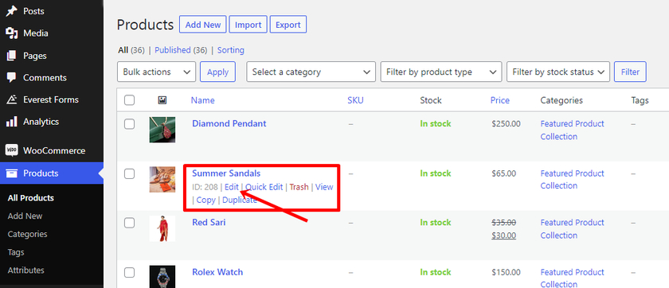This screenshot has height=288, width=669.
Task: Toggle the select-all products checkbox
Action: point(129,100)
